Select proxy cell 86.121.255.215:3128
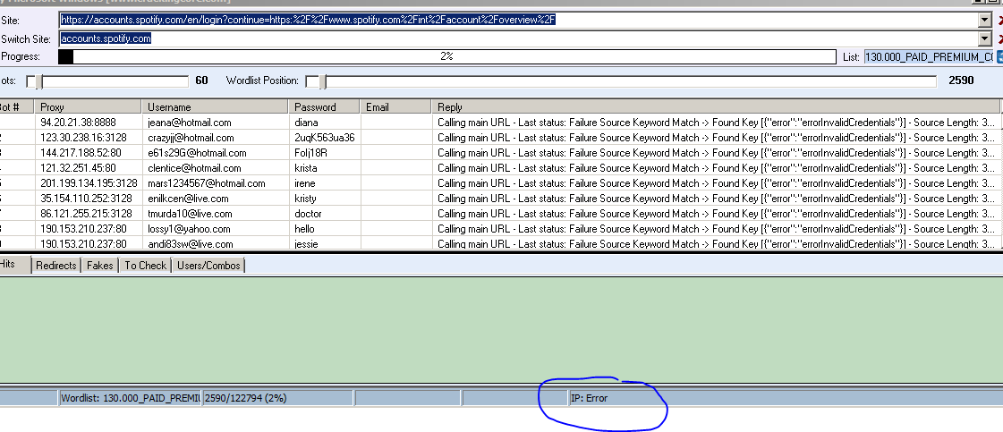Image resolution: width=1003 pixels, height=432 pixels. tap(89, 214)
